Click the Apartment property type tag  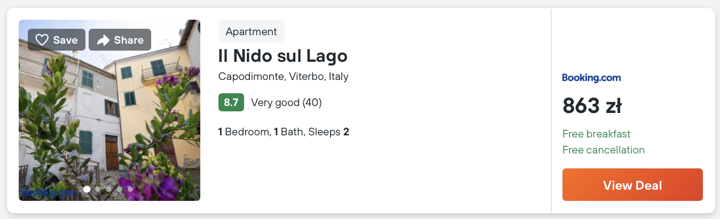pos(252,31)
